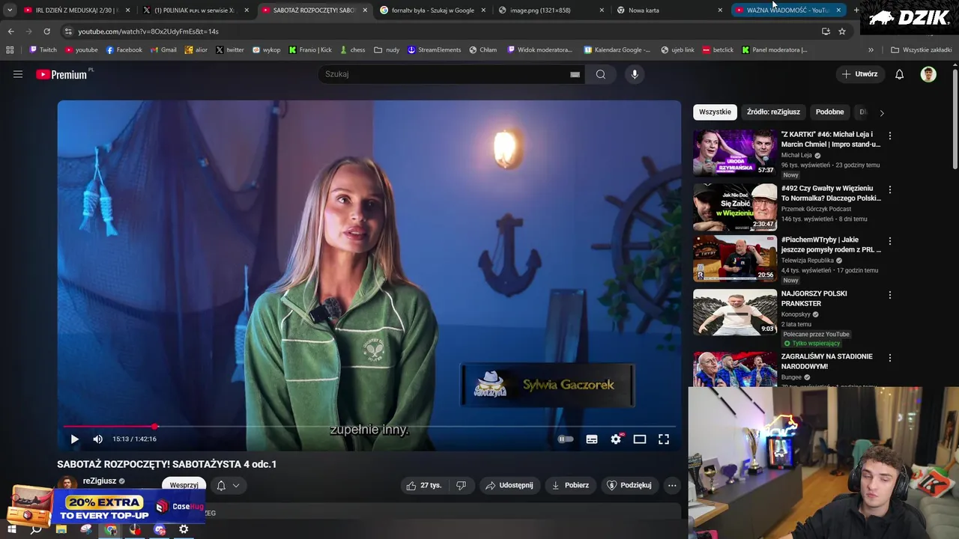959x539 pixels.
Task: Start voice search with the microphone
Action: [635, 74]
